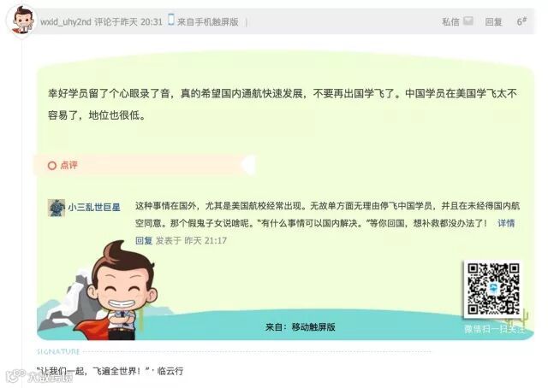Click the 点评 label
Image resolution: width=548 pixels, height=388 pixels.
(68, 165)
